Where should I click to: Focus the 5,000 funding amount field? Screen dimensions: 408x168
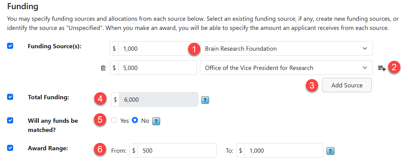coord(157,68)
